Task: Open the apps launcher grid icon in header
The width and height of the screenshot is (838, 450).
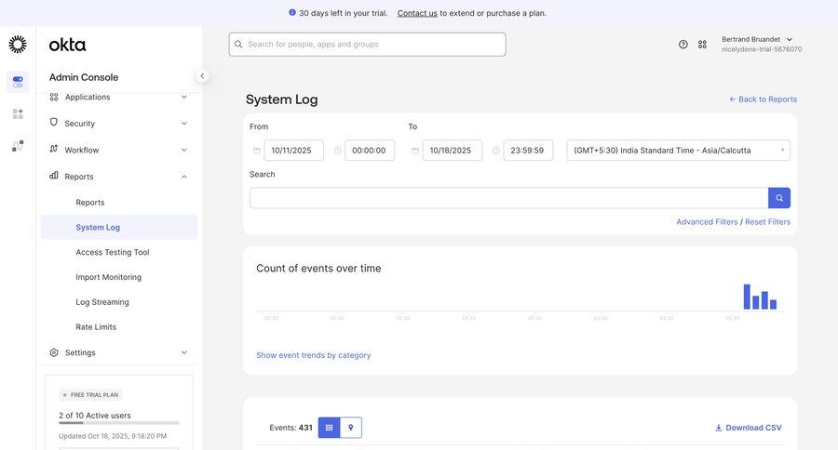Action: point(702,45)
